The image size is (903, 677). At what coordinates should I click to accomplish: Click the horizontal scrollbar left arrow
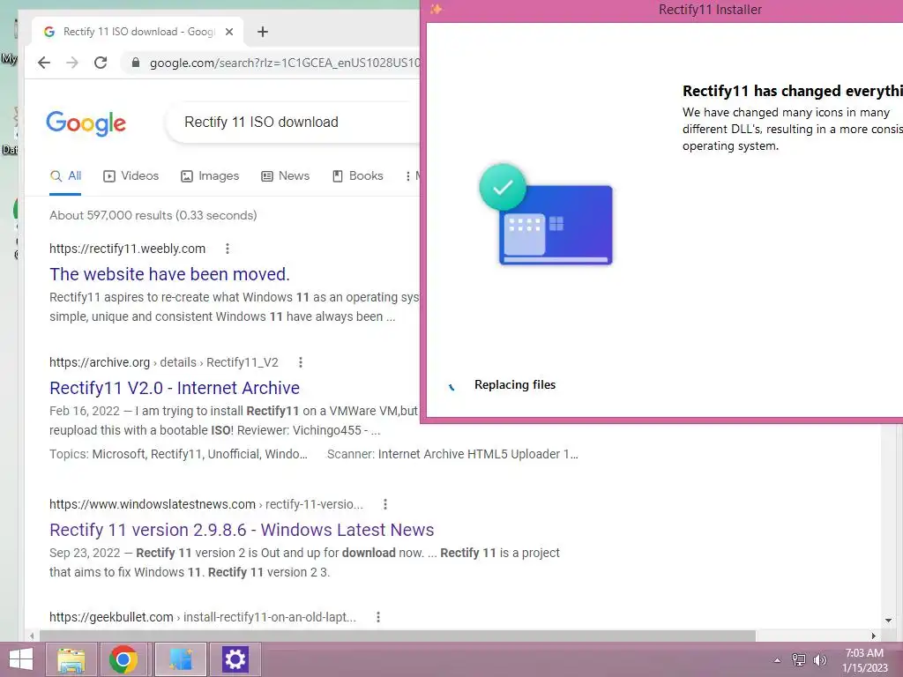(32, 636)
